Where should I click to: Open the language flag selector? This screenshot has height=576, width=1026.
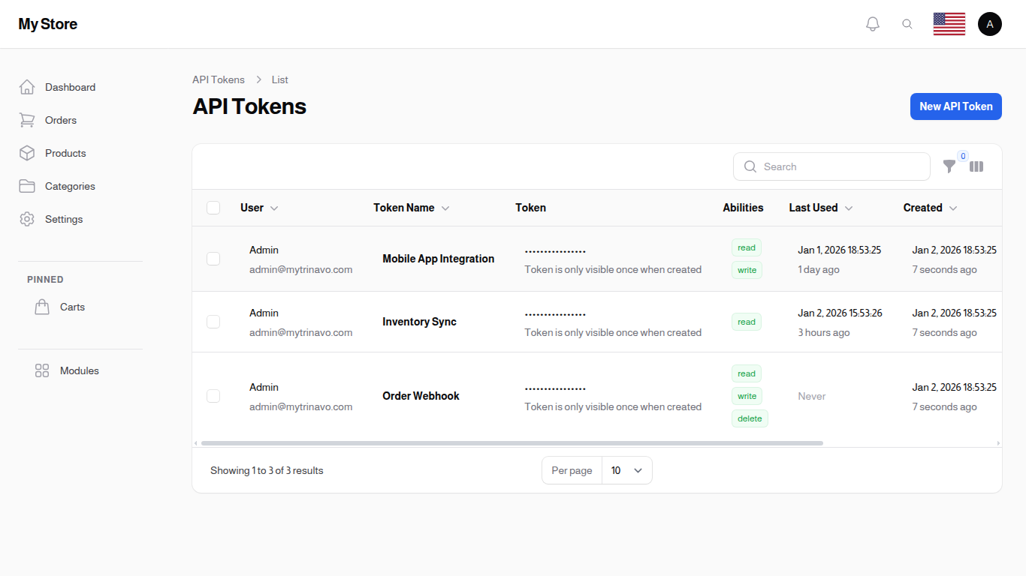tap(949, 23)
